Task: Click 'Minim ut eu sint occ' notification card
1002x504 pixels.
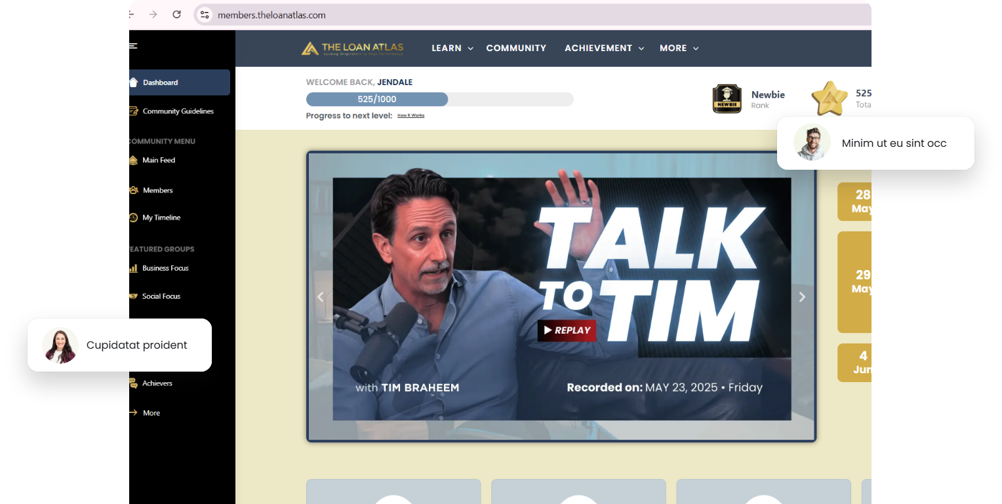Action: (x=875, y=143)
